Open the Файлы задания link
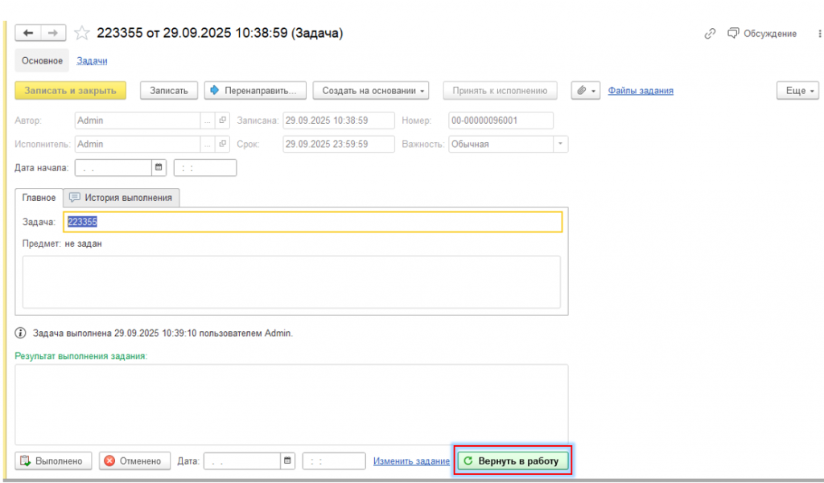 [641, 91]
